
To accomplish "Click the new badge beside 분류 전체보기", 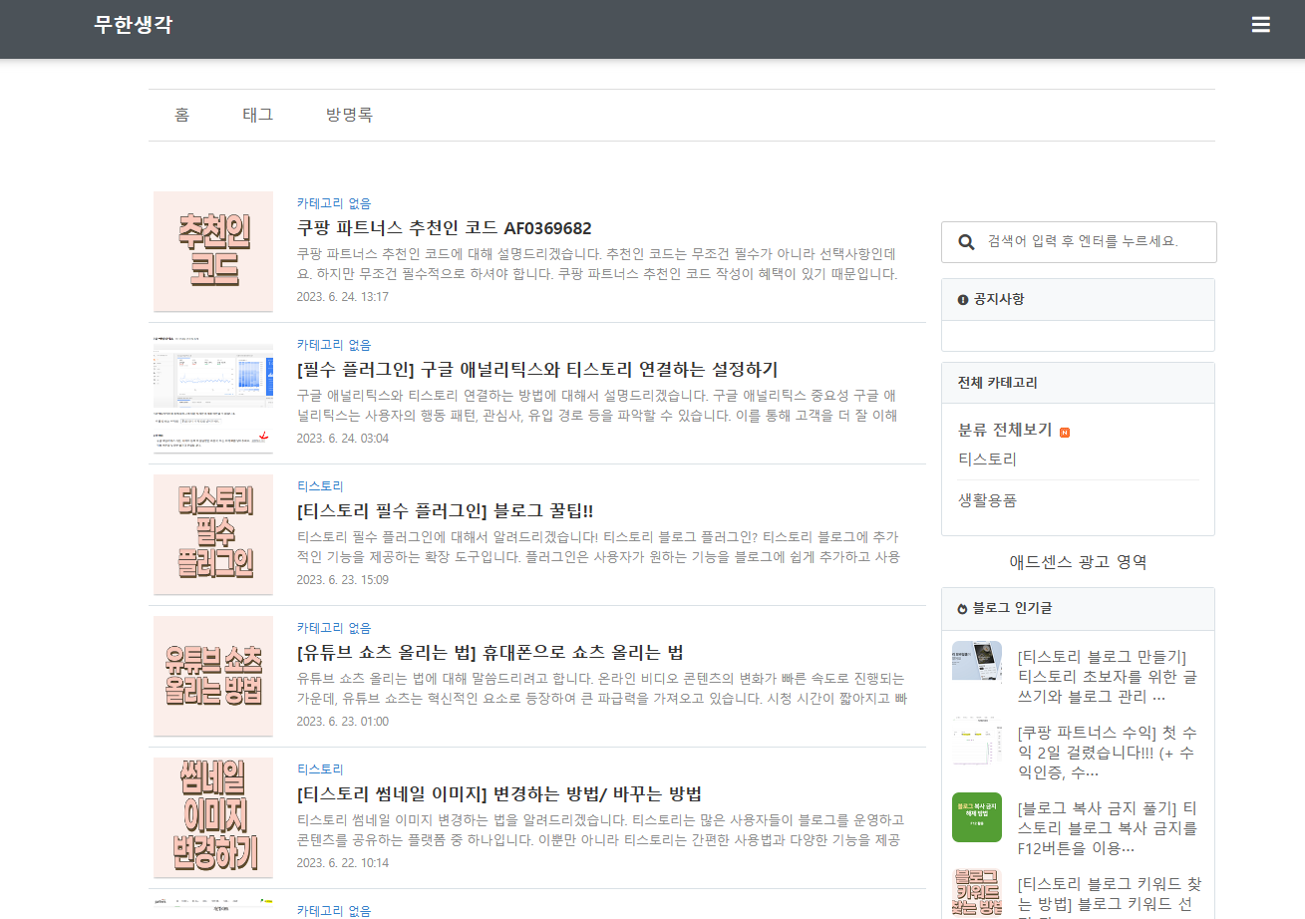I will pos(1065,432).
